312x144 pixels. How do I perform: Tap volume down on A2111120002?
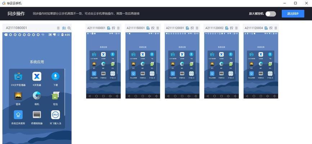pyautogui.click(x=235, y=96)
